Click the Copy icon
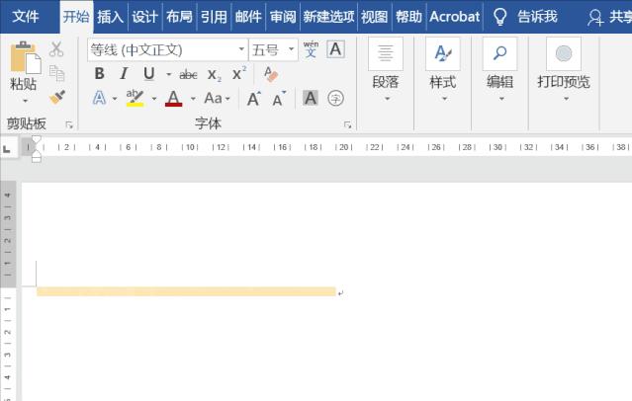The width and height of the screenshot is (632, 401). (56, 73)
